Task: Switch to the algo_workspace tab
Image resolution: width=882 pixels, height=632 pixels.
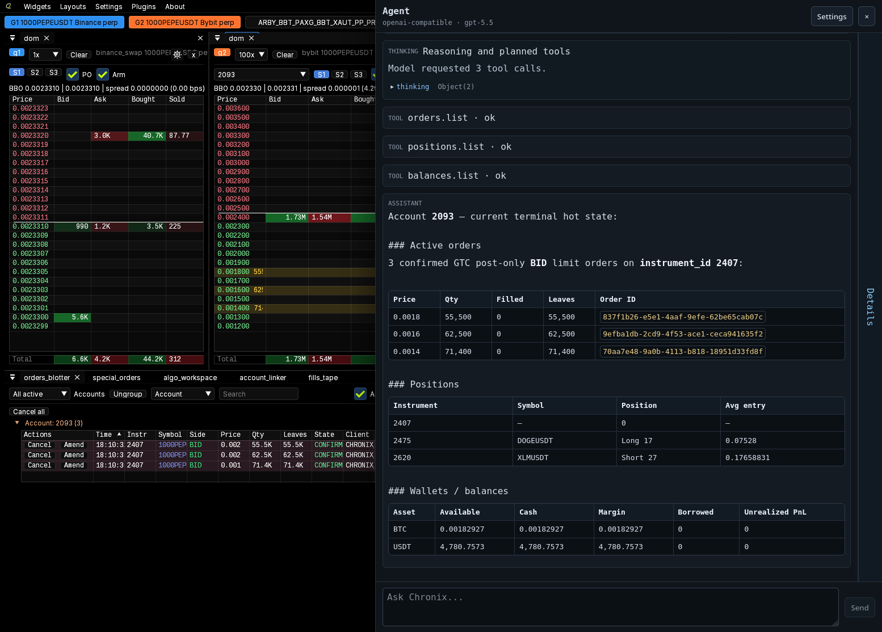Action: coord(190,377)
